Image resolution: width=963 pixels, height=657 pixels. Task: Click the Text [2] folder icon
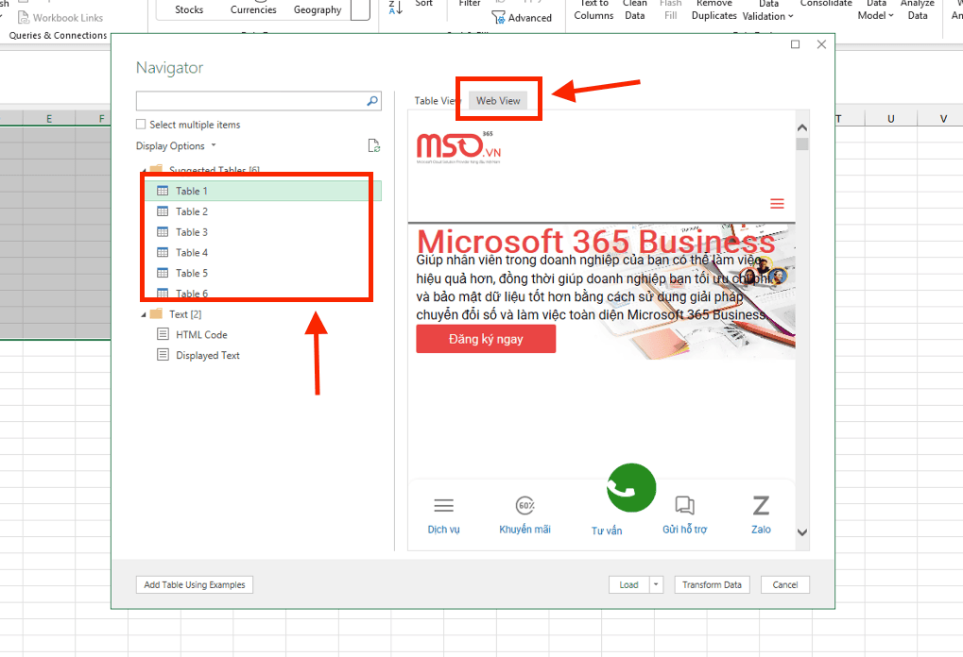(x=157, y=314)
